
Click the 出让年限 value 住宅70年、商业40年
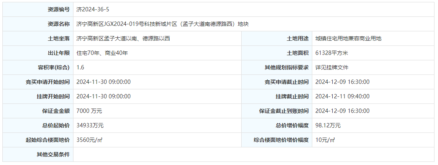[102, 53]
